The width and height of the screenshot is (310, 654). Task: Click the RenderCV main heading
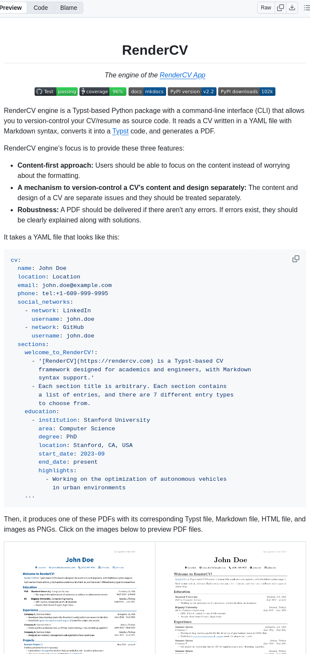point(155,50)
